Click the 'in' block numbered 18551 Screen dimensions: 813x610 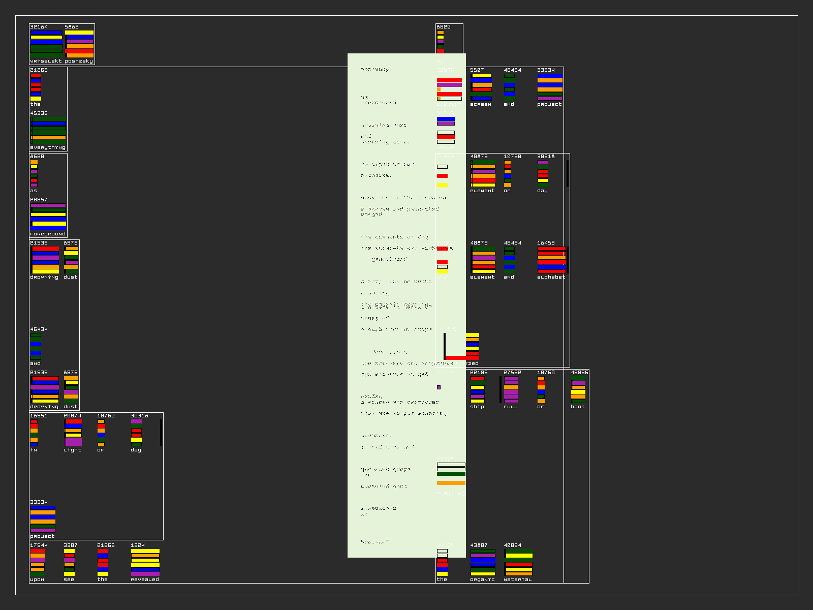coord(34,433)
